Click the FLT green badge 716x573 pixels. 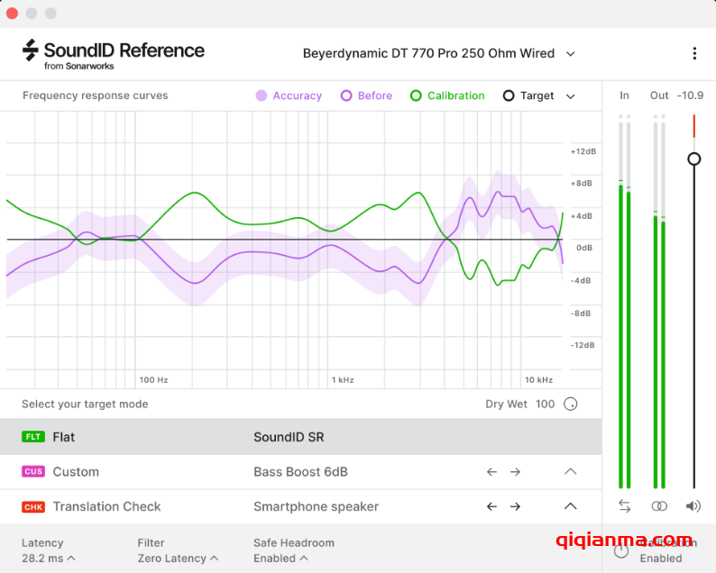pyautogui.click(x=33, y=437)
